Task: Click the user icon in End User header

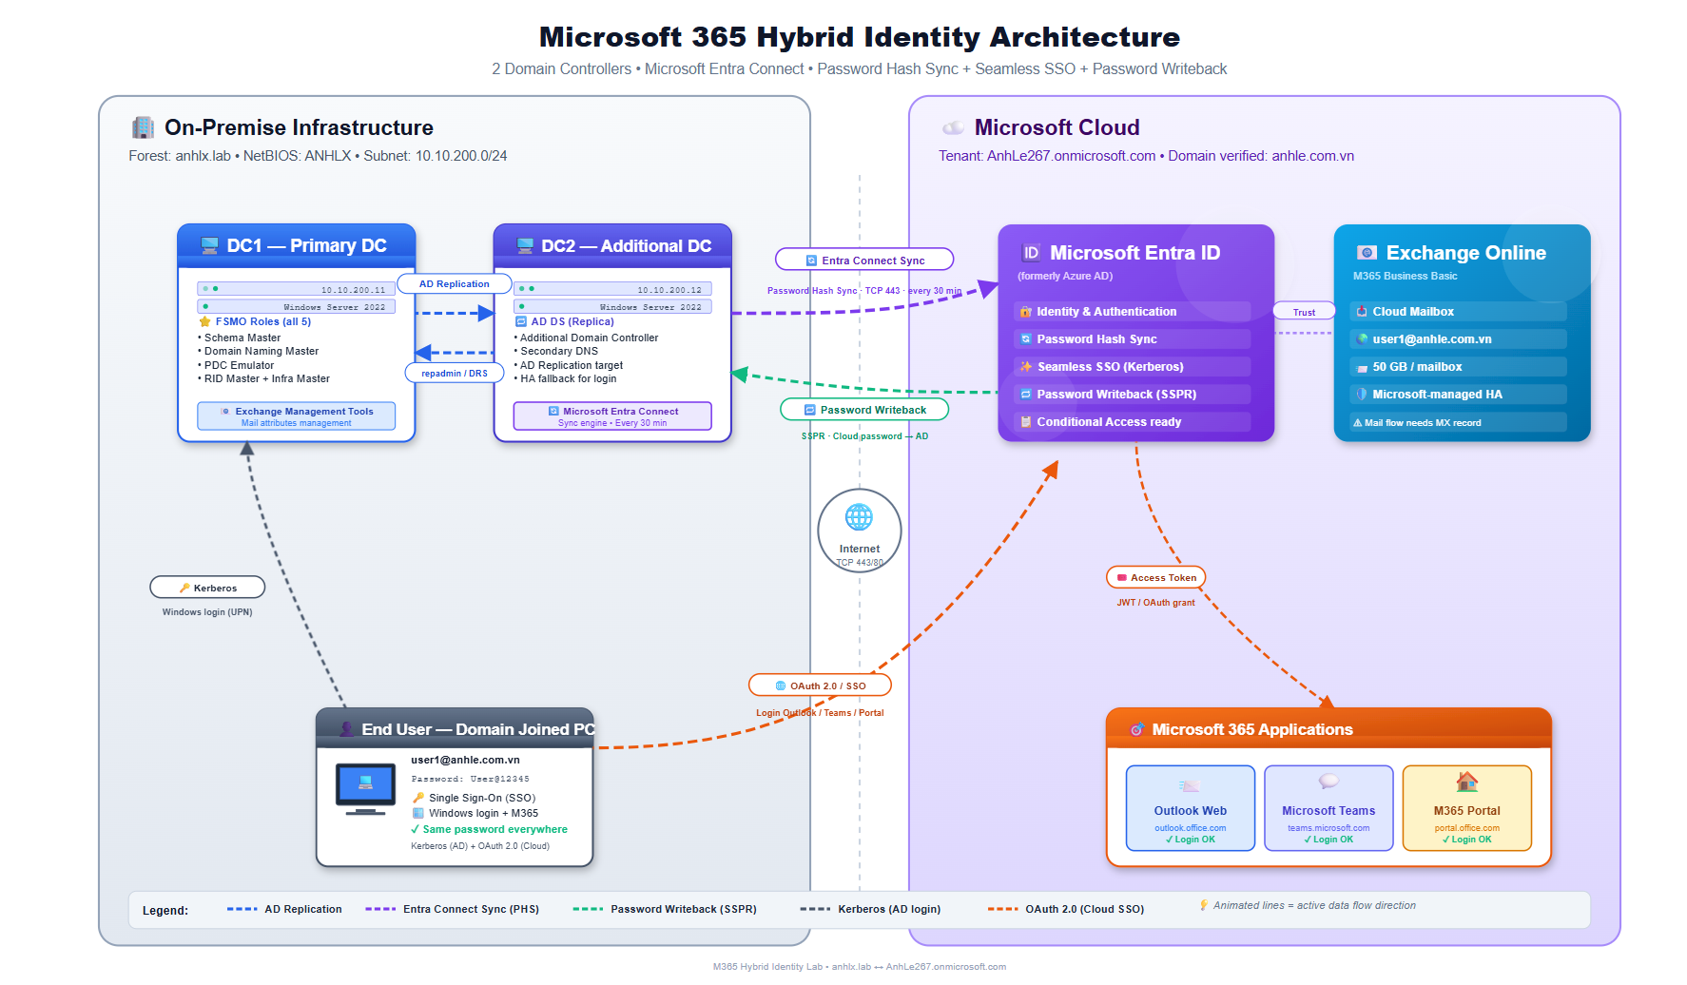Action: pyautogui.click(x=348, y=729)
